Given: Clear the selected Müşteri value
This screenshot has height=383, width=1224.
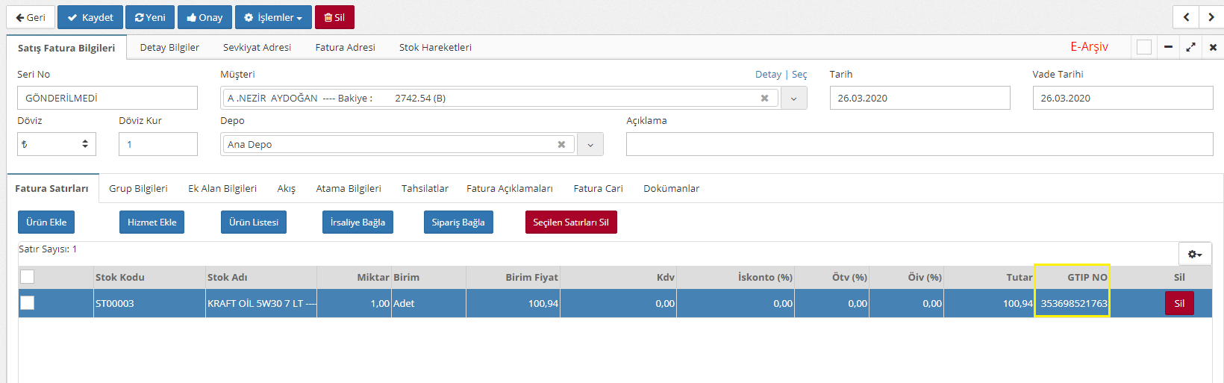Looking at the screenshot, I should tap(764, 99).
